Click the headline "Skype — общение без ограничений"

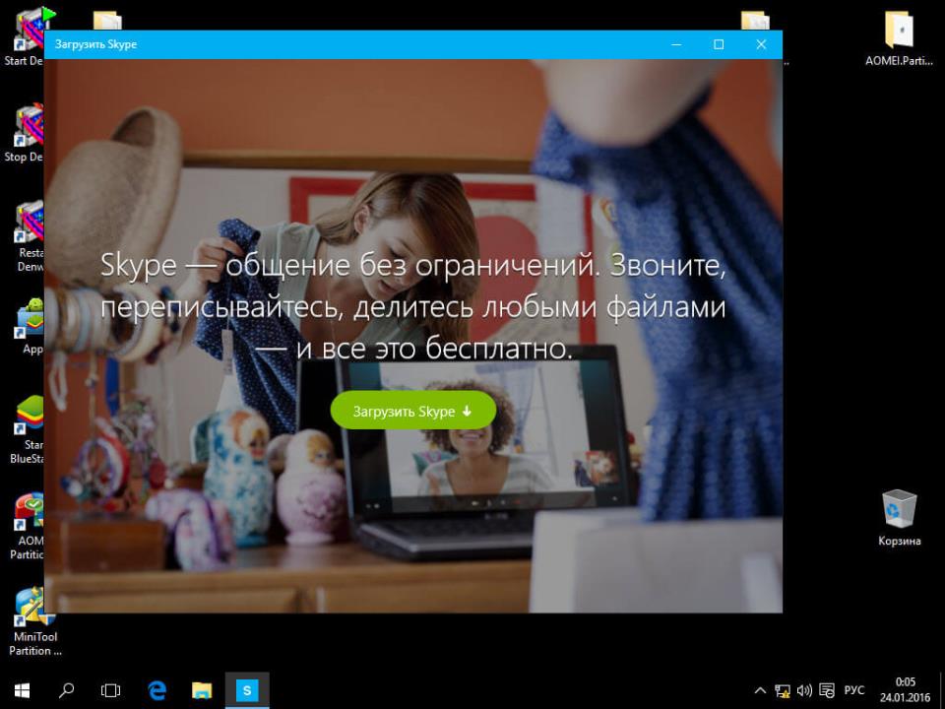point(348,266)
